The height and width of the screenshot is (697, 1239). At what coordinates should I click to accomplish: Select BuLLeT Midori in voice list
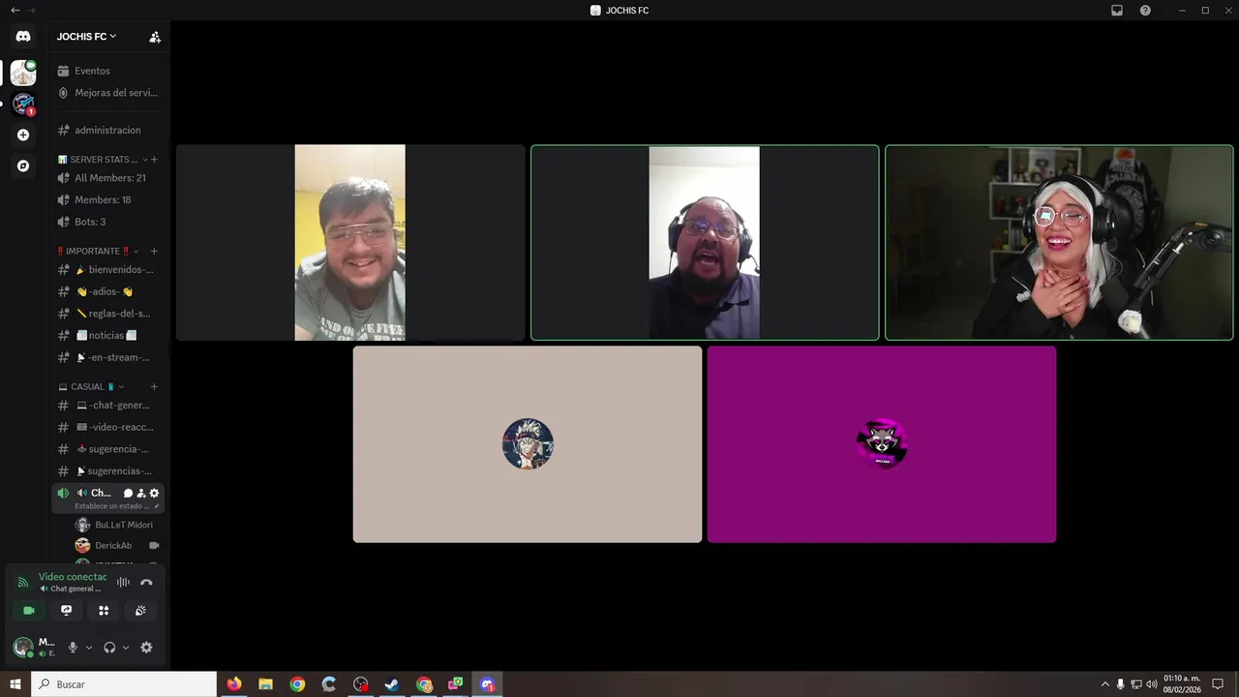(x=116, y=525)
